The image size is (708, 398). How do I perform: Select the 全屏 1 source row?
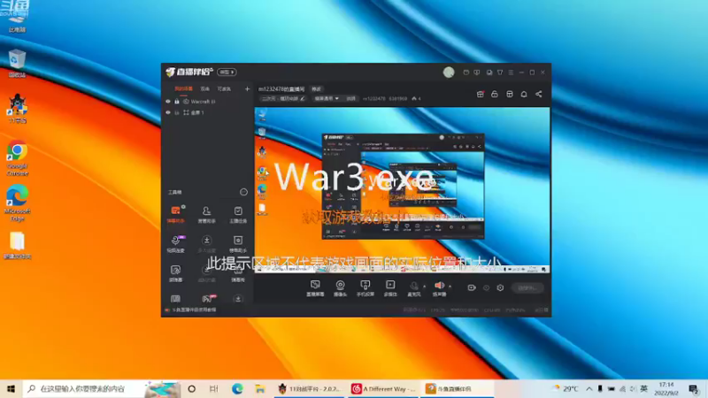pyautogui.click(x=208, y=112)
